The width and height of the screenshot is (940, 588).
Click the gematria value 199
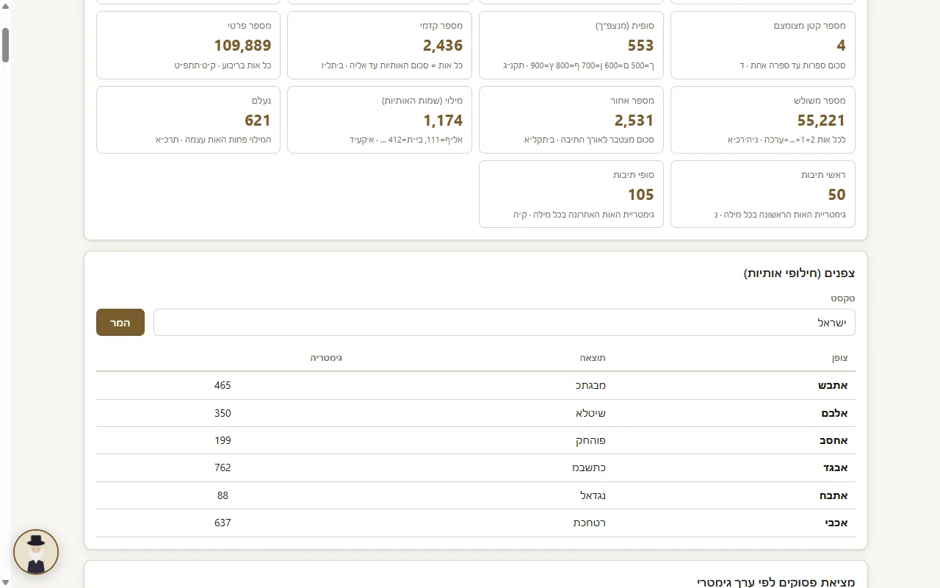click(223, 440)
